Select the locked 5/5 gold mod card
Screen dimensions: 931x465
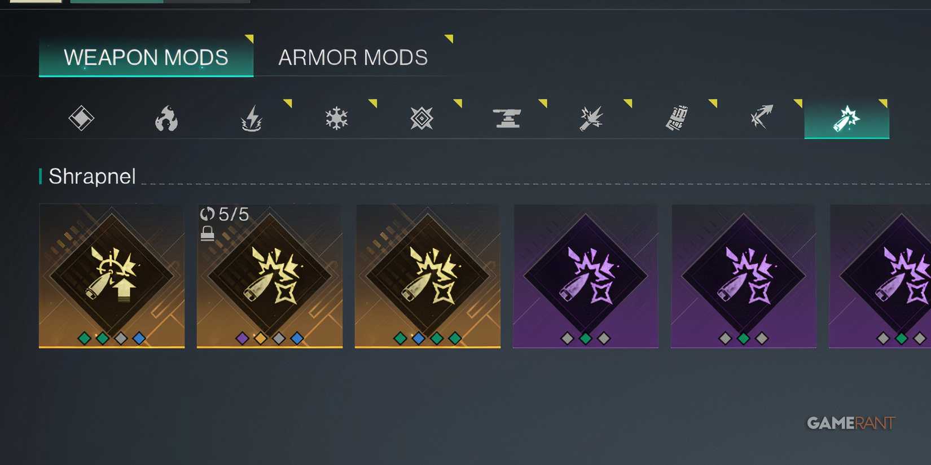270,276
